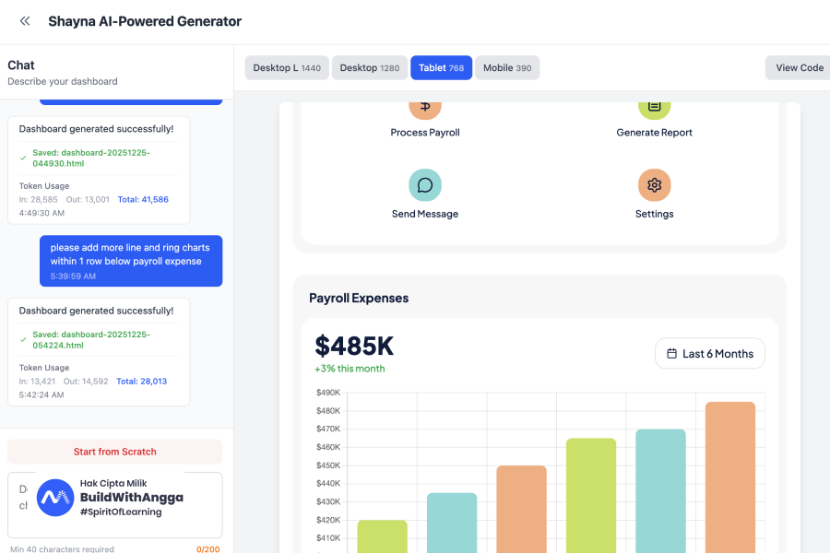830x553 pixels.
Task: Open saved file dashboard-20251225-054224.html
Action: tap(90, 340)
